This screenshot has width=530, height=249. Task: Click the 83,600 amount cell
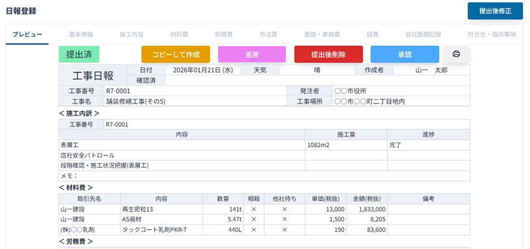click(367, 230)
